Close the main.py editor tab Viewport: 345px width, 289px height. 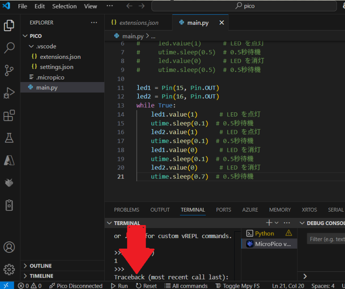click(x=222, y=23)
